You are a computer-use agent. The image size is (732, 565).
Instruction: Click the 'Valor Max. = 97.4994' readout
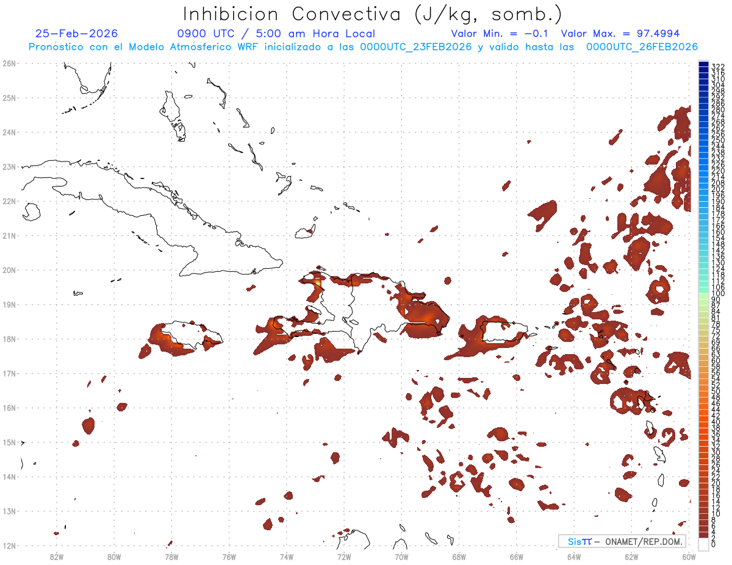click(620, 34)
